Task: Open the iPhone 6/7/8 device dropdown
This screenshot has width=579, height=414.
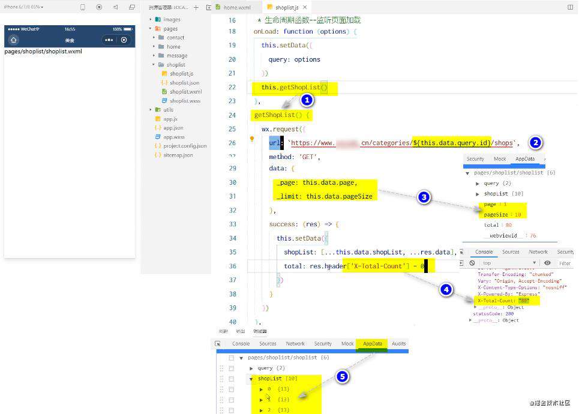Action: [x=23, y=7]
